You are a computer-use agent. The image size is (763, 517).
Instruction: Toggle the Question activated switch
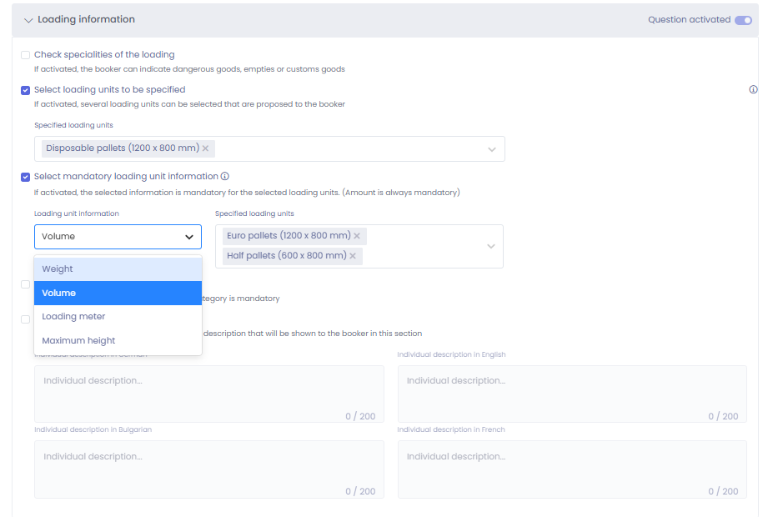742,20
